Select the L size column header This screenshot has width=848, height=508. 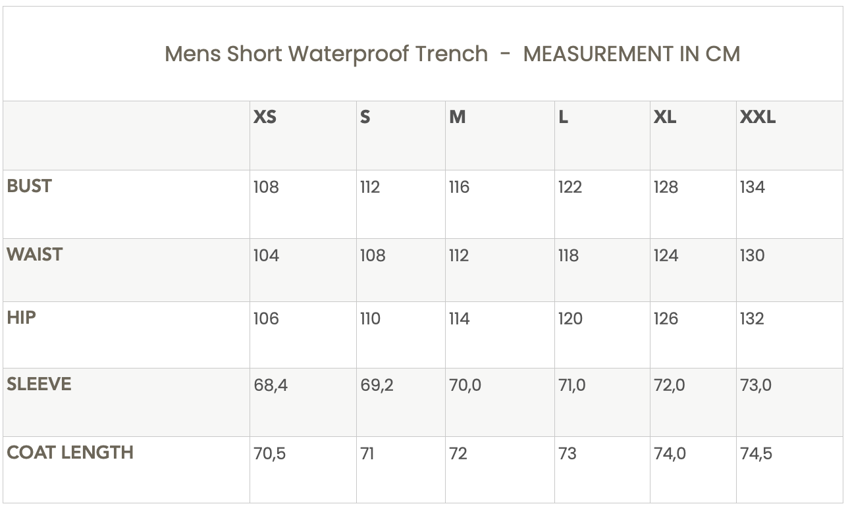pos(563,117)
